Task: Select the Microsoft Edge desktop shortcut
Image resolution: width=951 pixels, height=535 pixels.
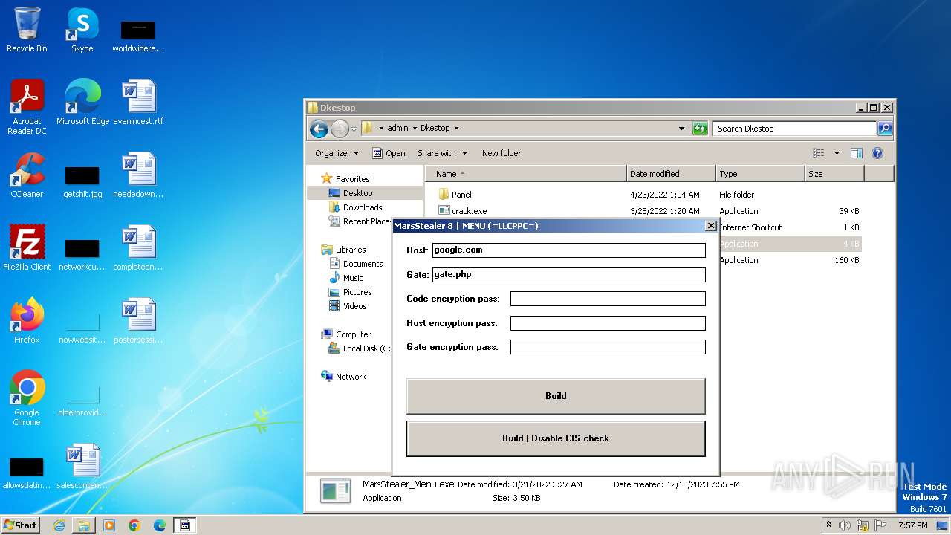Action: 82,103
